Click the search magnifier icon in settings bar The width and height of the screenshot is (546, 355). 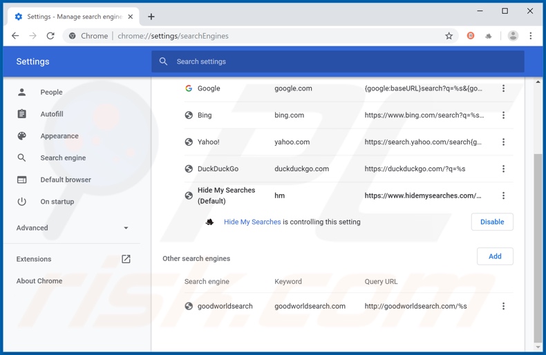[163, 61]
